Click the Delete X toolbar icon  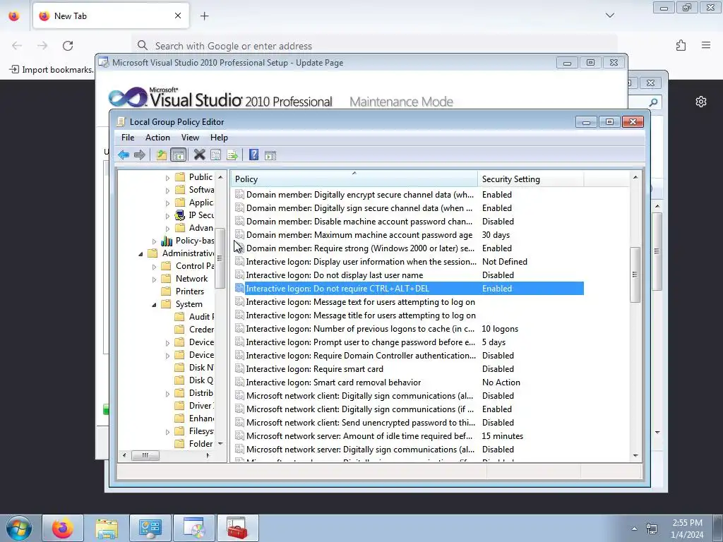tap(199, 155)
